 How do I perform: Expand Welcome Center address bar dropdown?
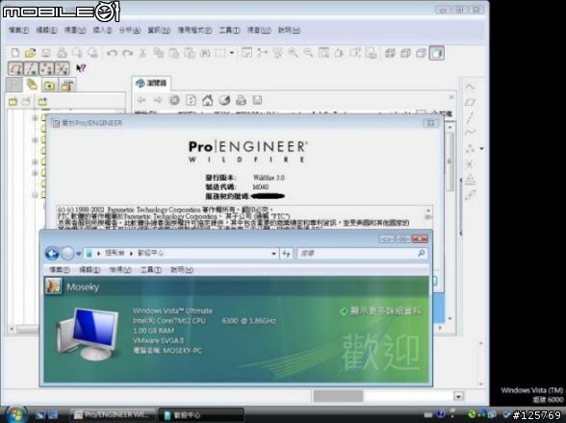(x=273, y=254)
